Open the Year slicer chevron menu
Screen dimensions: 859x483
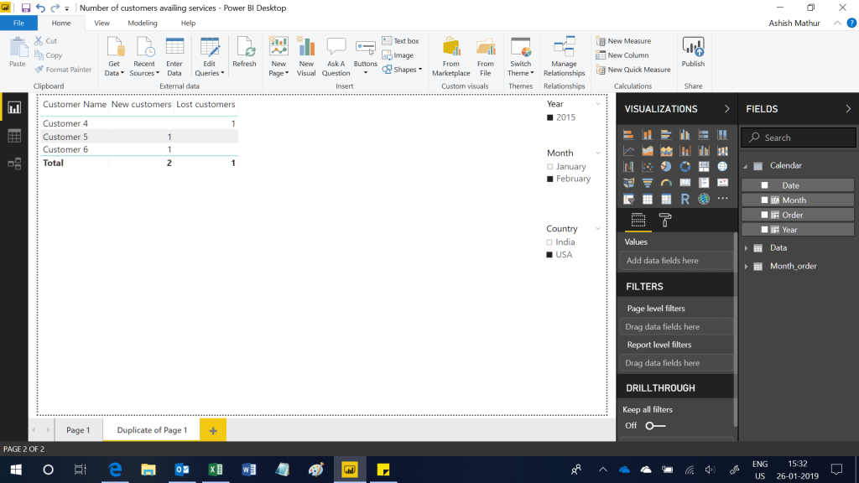pos(597,104)
